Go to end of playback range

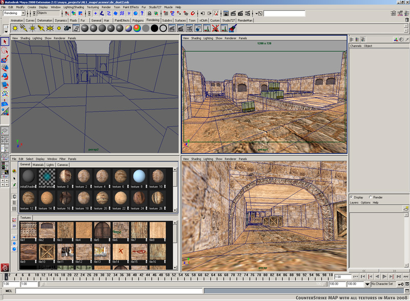(405, 276)
